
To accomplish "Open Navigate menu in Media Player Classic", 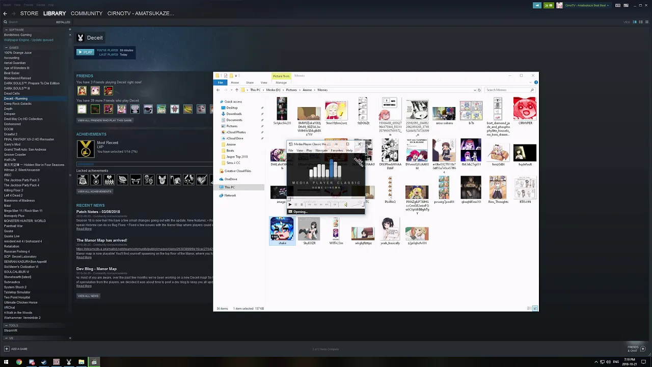I will tap(321, 150).
